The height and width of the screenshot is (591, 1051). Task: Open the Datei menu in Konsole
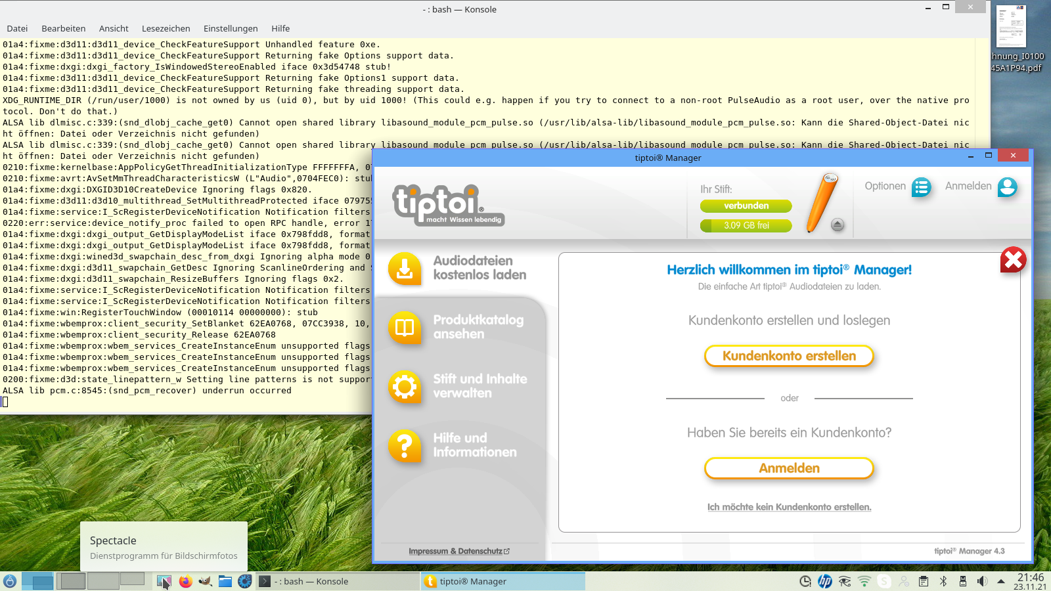(x=17, y=28)
